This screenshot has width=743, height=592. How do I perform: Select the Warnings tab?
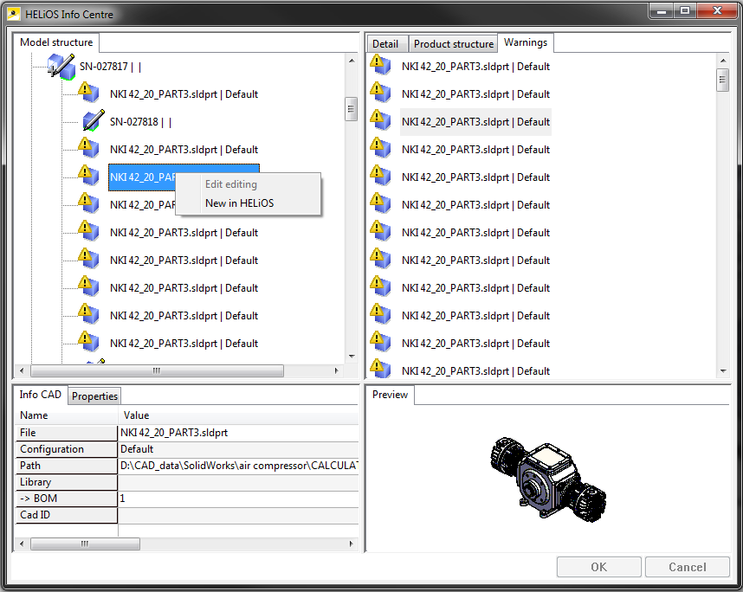click(x=526, y=42)
